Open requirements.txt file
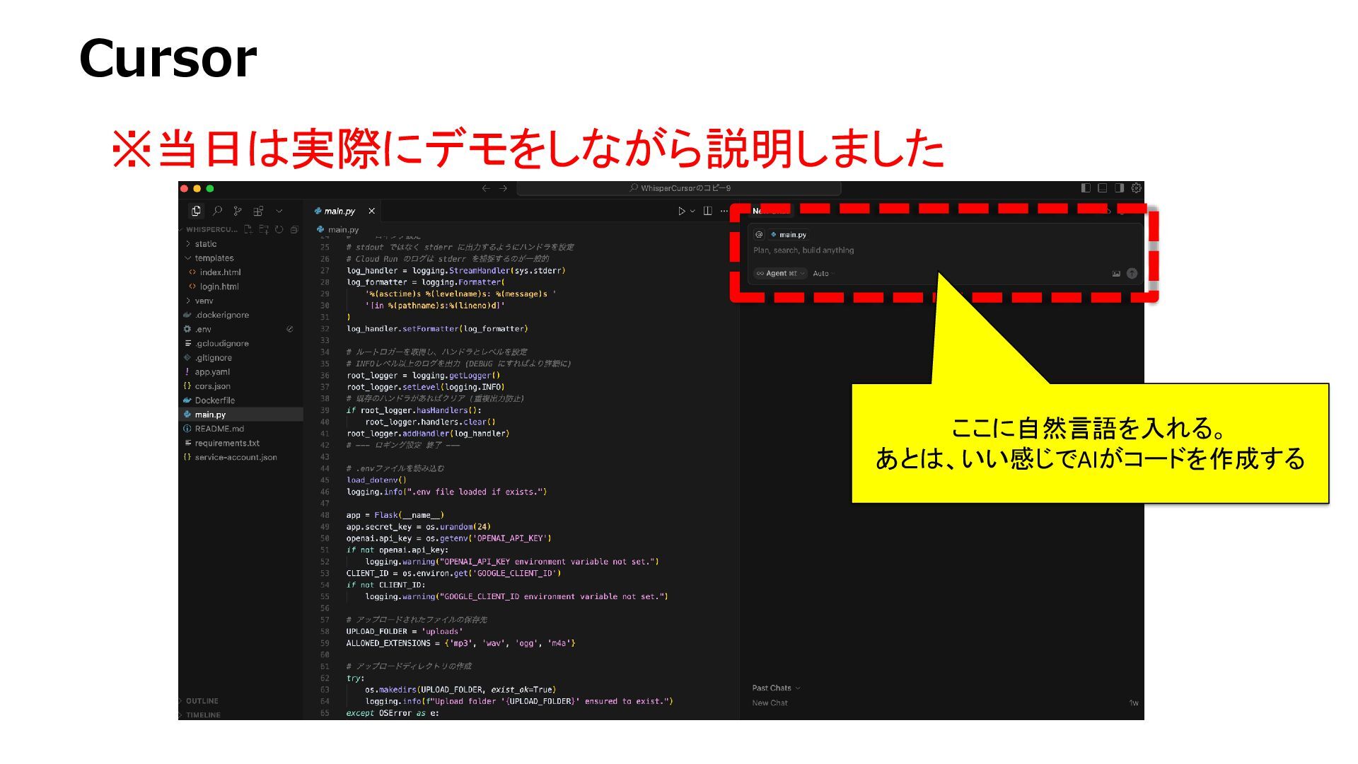The image size is (1358, 764). [240, 443]
